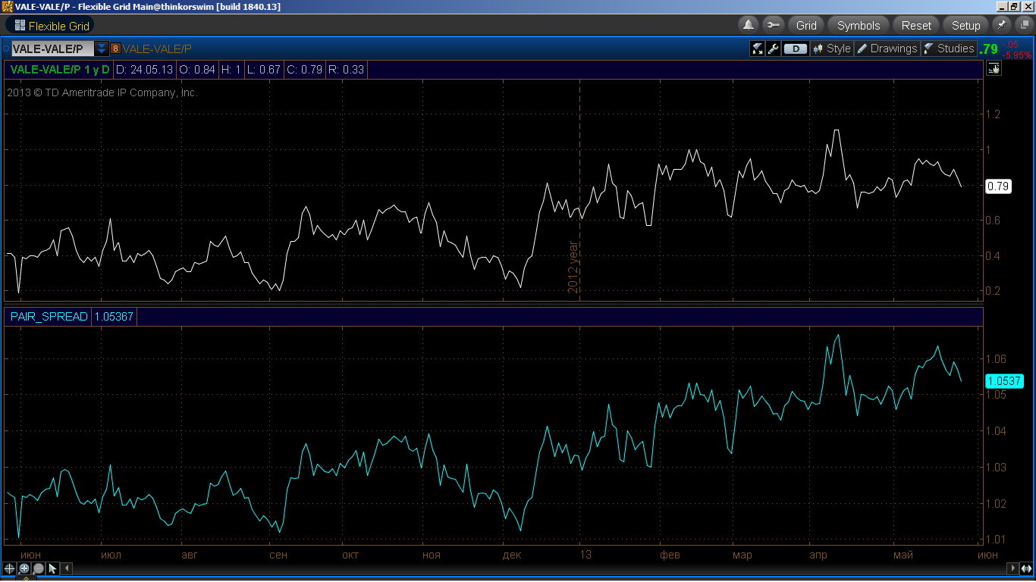Select the arrow pointer tool
The height and width of the screenshot is (582, 1036).
[x=52, y=568]
